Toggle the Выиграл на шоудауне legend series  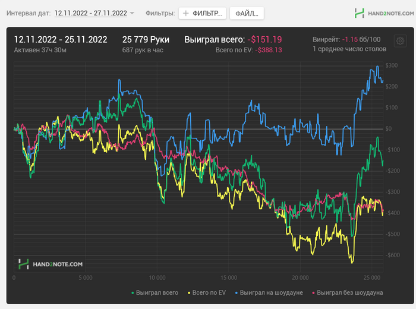click(x=269, y=292)
